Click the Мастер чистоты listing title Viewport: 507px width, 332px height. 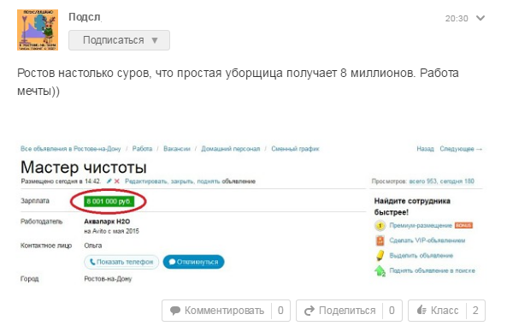(x=84, y=168)
